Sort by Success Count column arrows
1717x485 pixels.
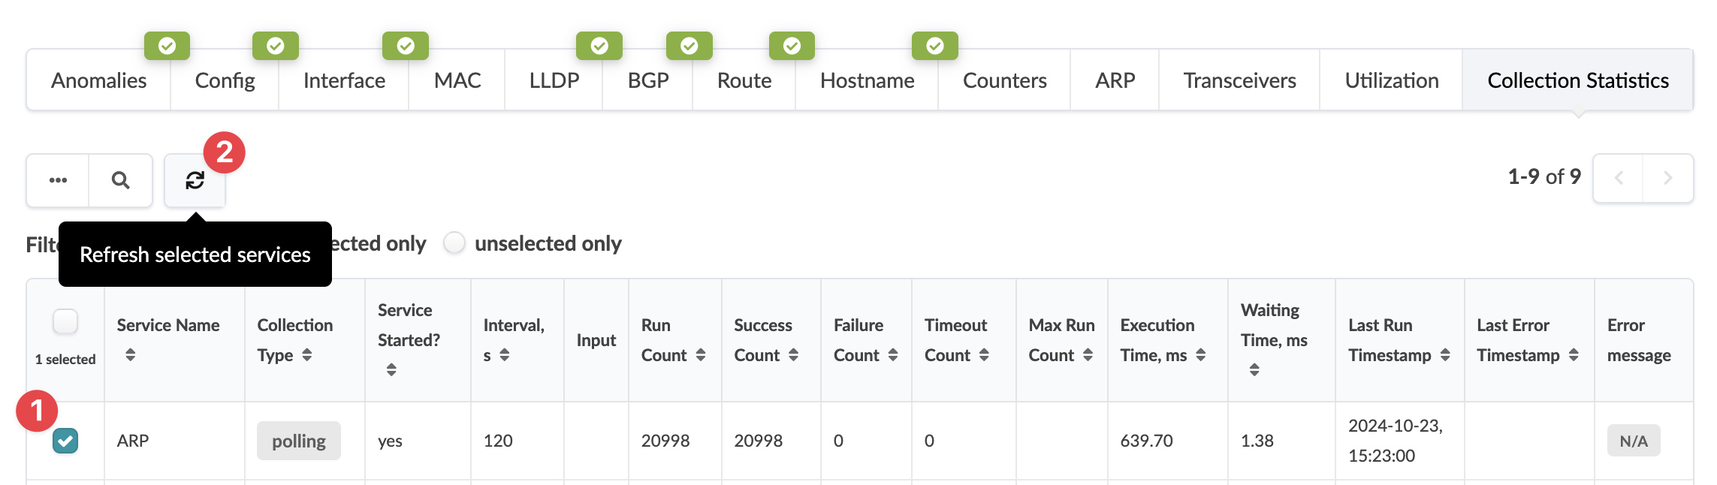(x=794, y=355)
